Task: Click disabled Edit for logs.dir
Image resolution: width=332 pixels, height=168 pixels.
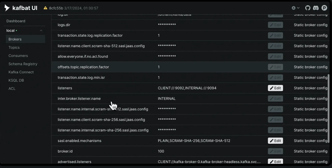Action: [x=275, y=25]
